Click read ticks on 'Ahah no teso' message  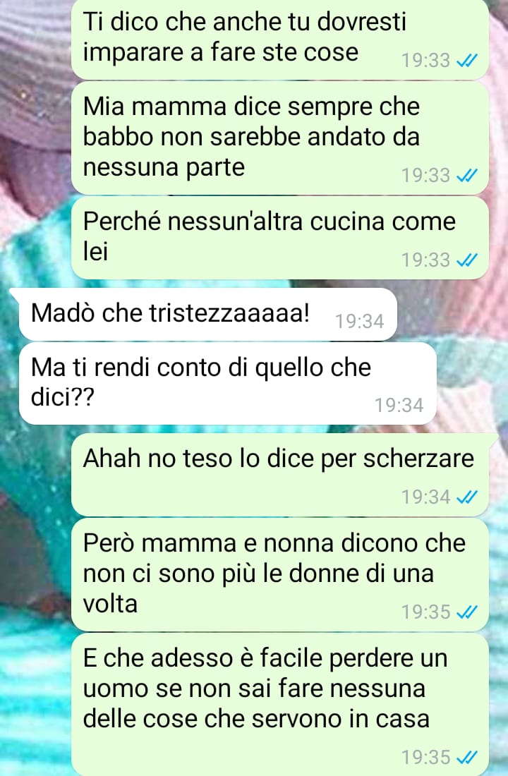[467, 497]
